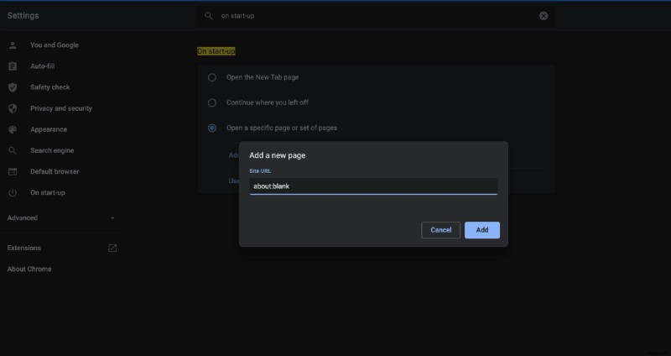Open Auto-fill settings
The image size is (671, 356).
coord(43,66)
